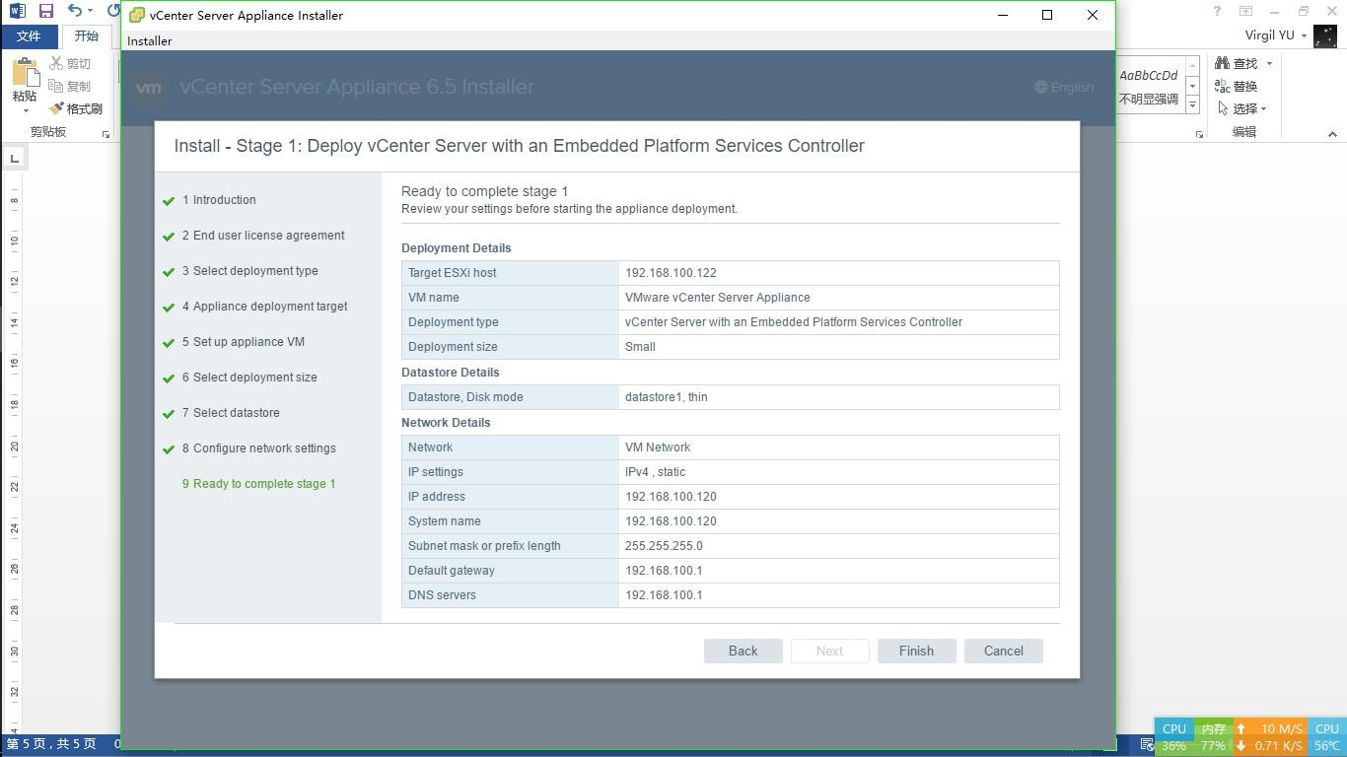Viewport: 1347px width, 757px height.
Task: Click the Target ESXi host value 192.168.100.122
Action: (671, 273)
